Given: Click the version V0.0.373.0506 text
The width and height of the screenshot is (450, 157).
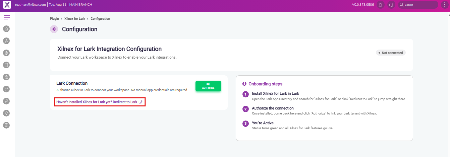Looking at the screenshot, I should pyautogui.click(x=363, y=5).
